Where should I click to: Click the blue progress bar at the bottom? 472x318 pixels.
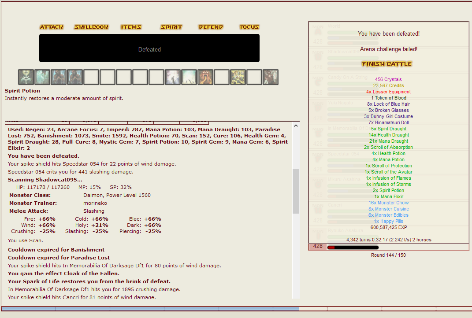(150, 309)
